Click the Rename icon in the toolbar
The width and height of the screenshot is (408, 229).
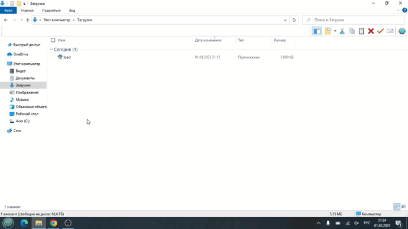(390, 31)
